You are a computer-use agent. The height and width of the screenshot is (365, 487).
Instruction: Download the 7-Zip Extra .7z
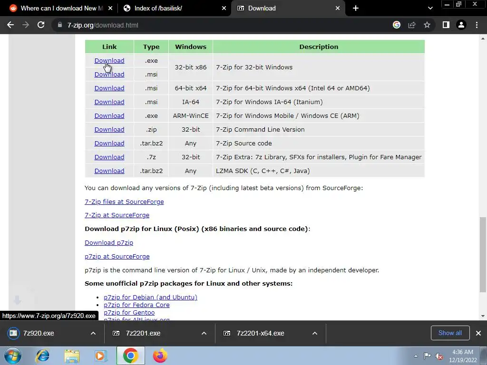pos(109,157)
